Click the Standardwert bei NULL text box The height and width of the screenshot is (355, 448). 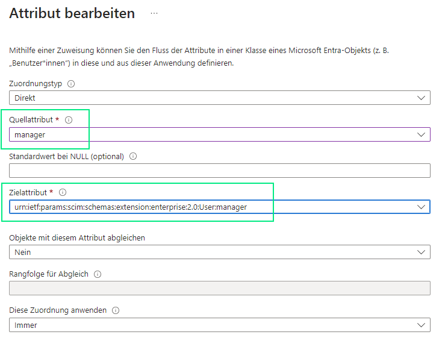[220, 171]
